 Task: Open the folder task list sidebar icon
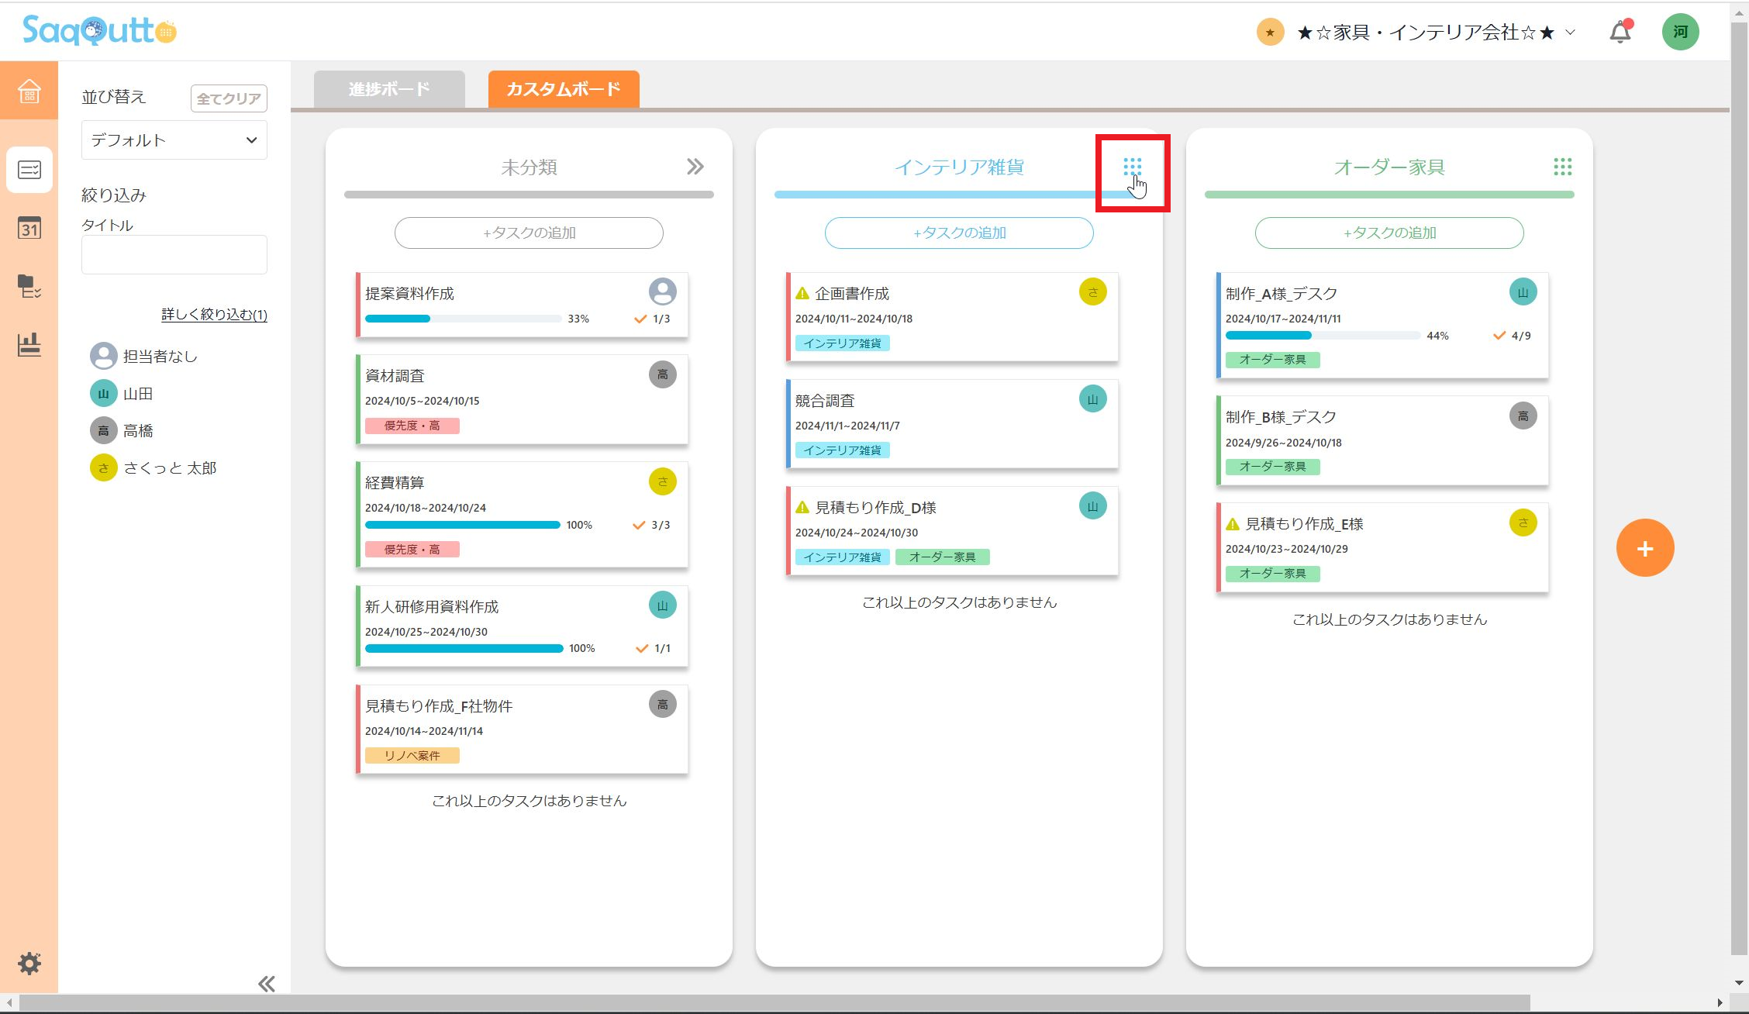[x=29, y=287]
